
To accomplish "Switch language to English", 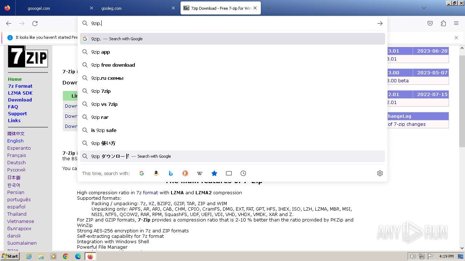I will click(15, 141).
